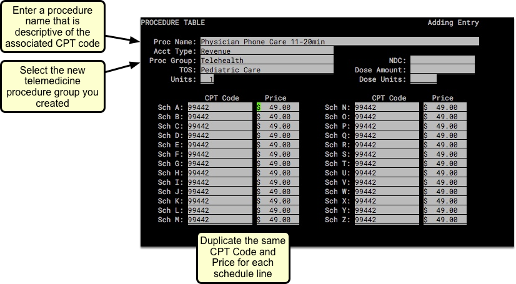Image resolution: width=516 pixels, height=284 pixels.
Task: Select the Sch E Price field
Action: point(278,145)
